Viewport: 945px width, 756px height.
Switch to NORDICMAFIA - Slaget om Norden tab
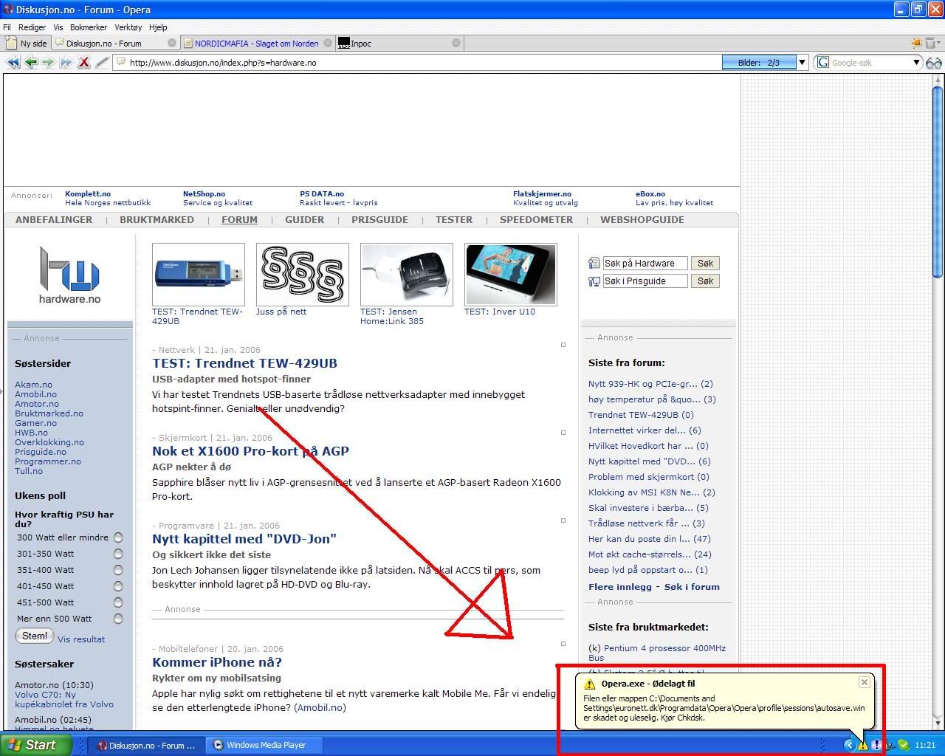pos(256,43)
